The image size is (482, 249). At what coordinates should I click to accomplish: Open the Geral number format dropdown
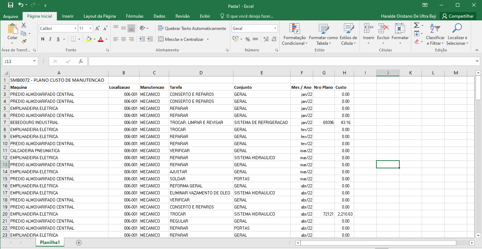tap(275, 29)
